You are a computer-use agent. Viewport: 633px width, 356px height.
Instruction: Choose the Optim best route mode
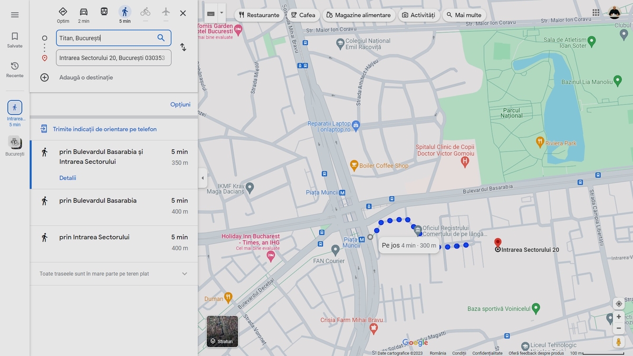point(63,12)
